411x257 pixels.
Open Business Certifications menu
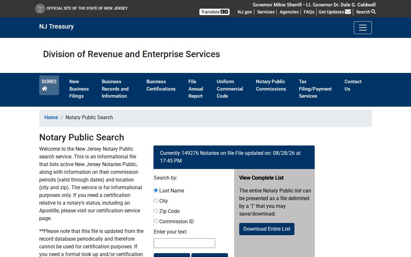point(161,85)
